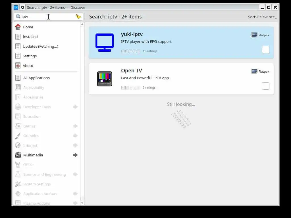Click the Flatpak source icon for yuki-iptv

tap(254, 35)
